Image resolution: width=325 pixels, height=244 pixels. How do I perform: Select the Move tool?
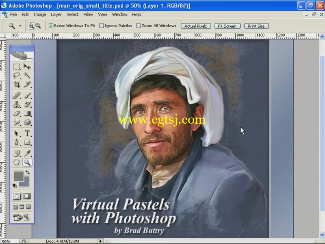pos(27,67)
